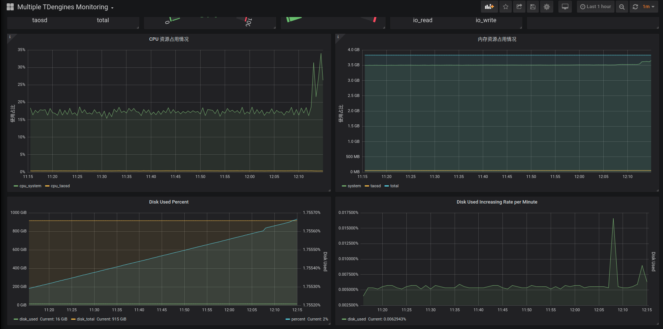Save the dashboard with disk icon
The image size is (663, 329).
tap(533, 7)
